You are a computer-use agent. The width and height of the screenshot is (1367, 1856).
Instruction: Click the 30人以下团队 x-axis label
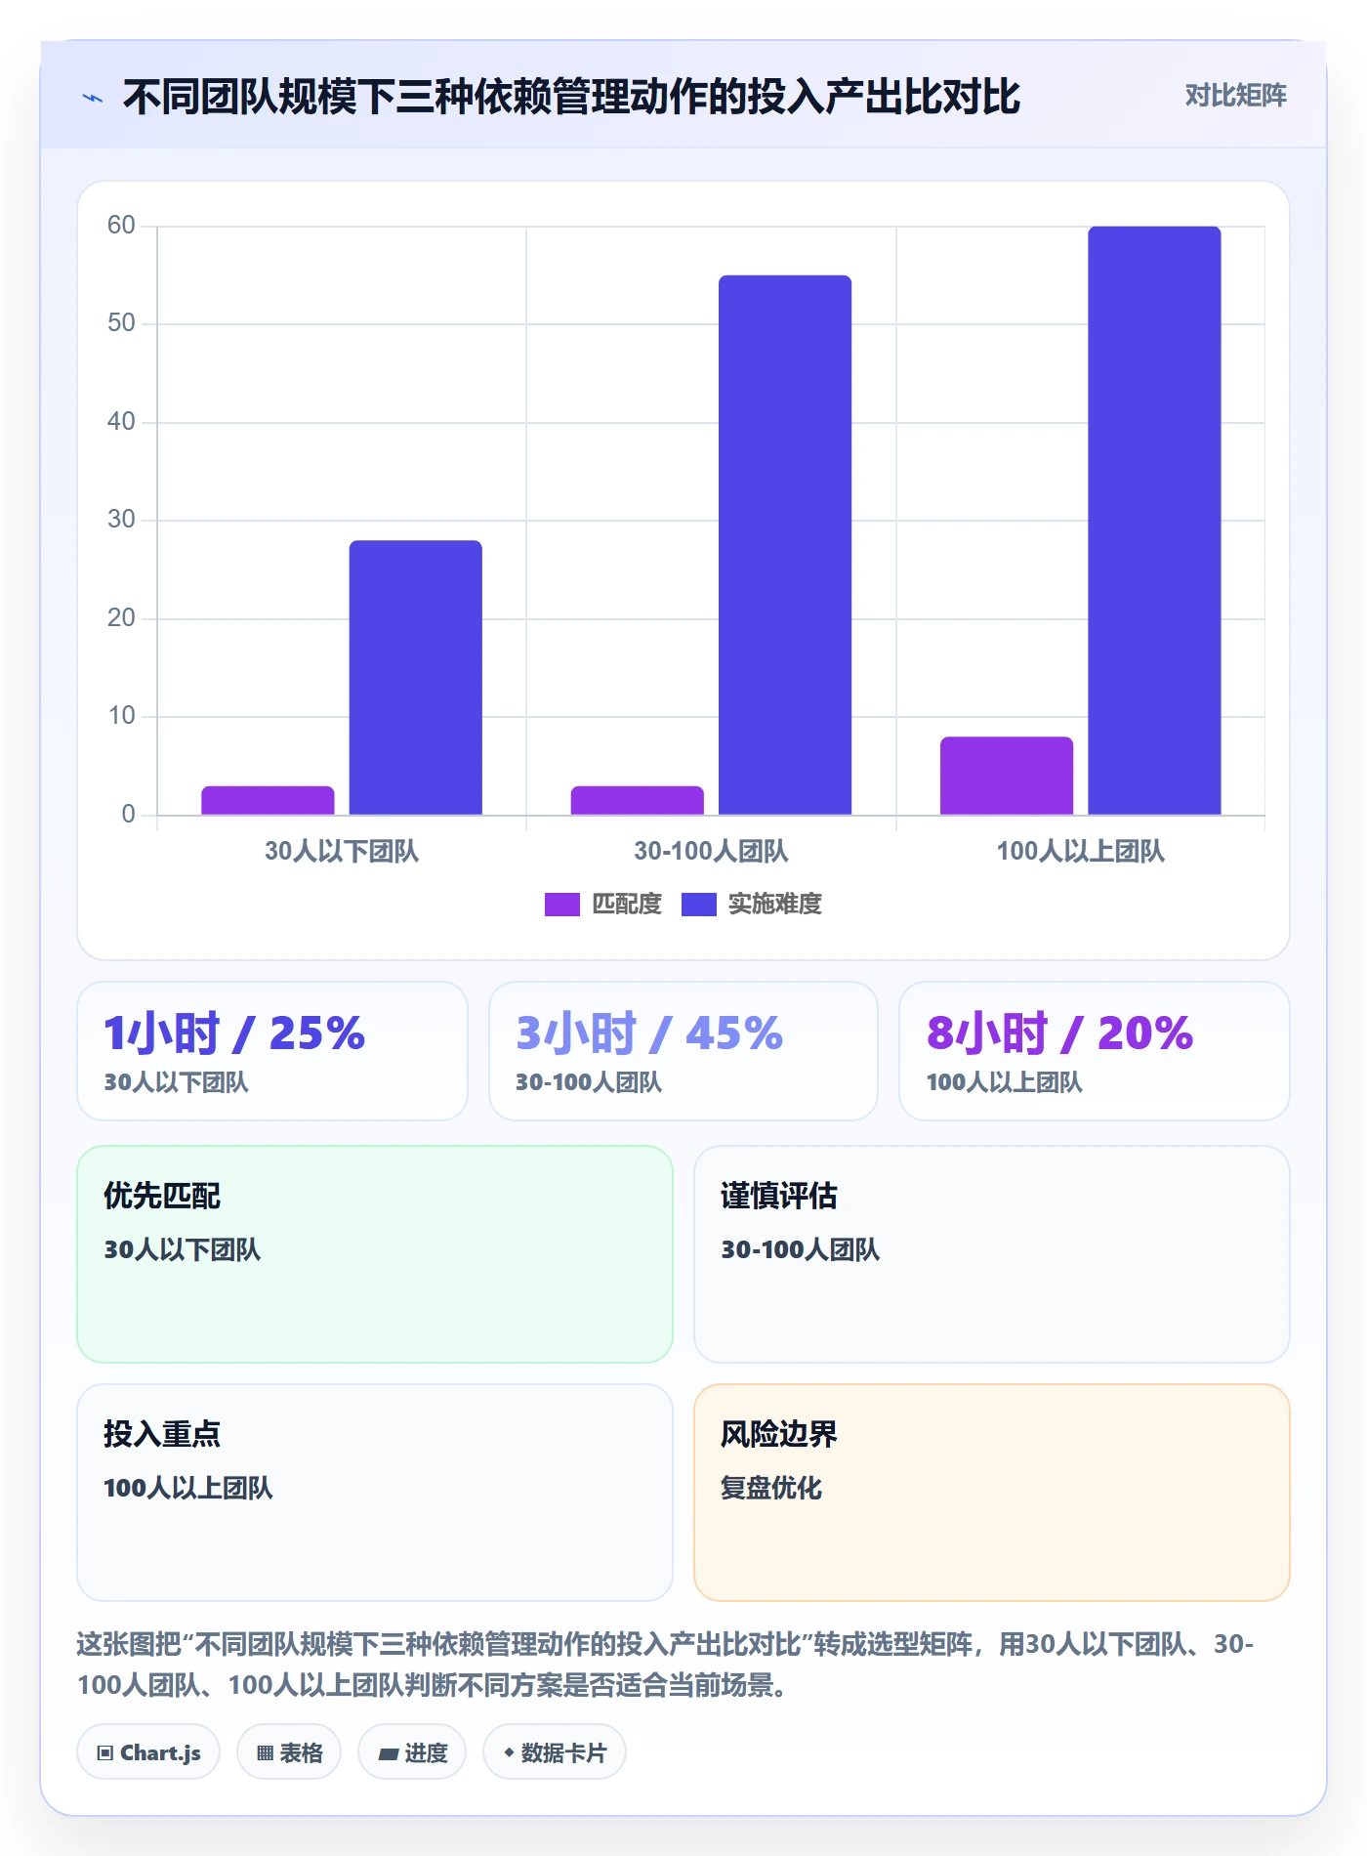(342, 852)
